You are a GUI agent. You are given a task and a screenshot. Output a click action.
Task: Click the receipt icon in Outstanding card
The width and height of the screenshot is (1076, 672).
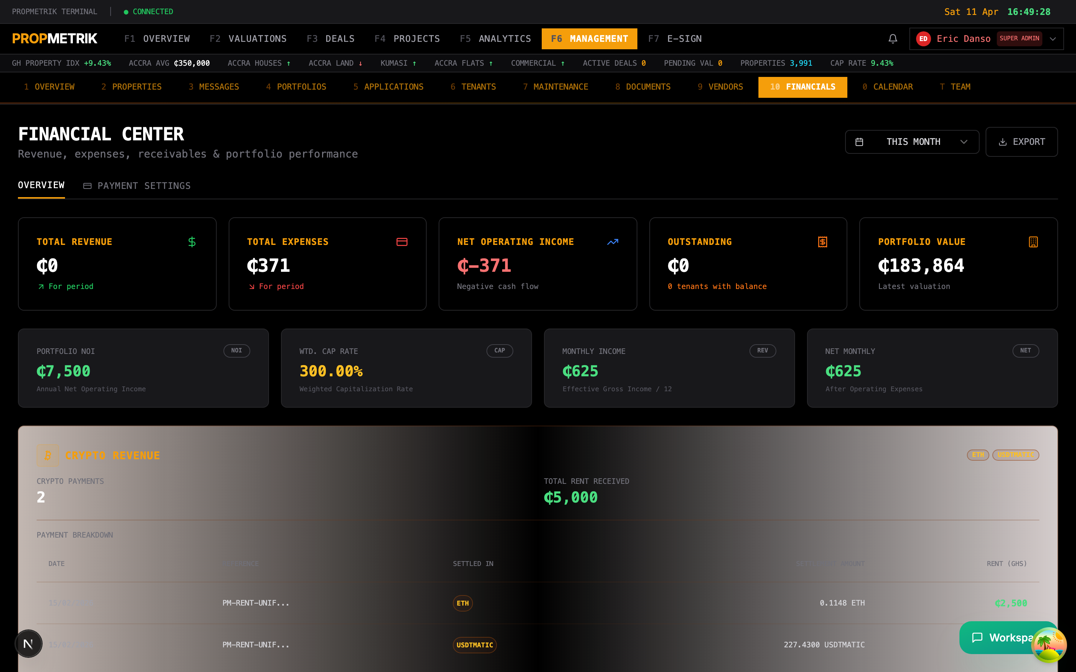click(x=823, y=242)
